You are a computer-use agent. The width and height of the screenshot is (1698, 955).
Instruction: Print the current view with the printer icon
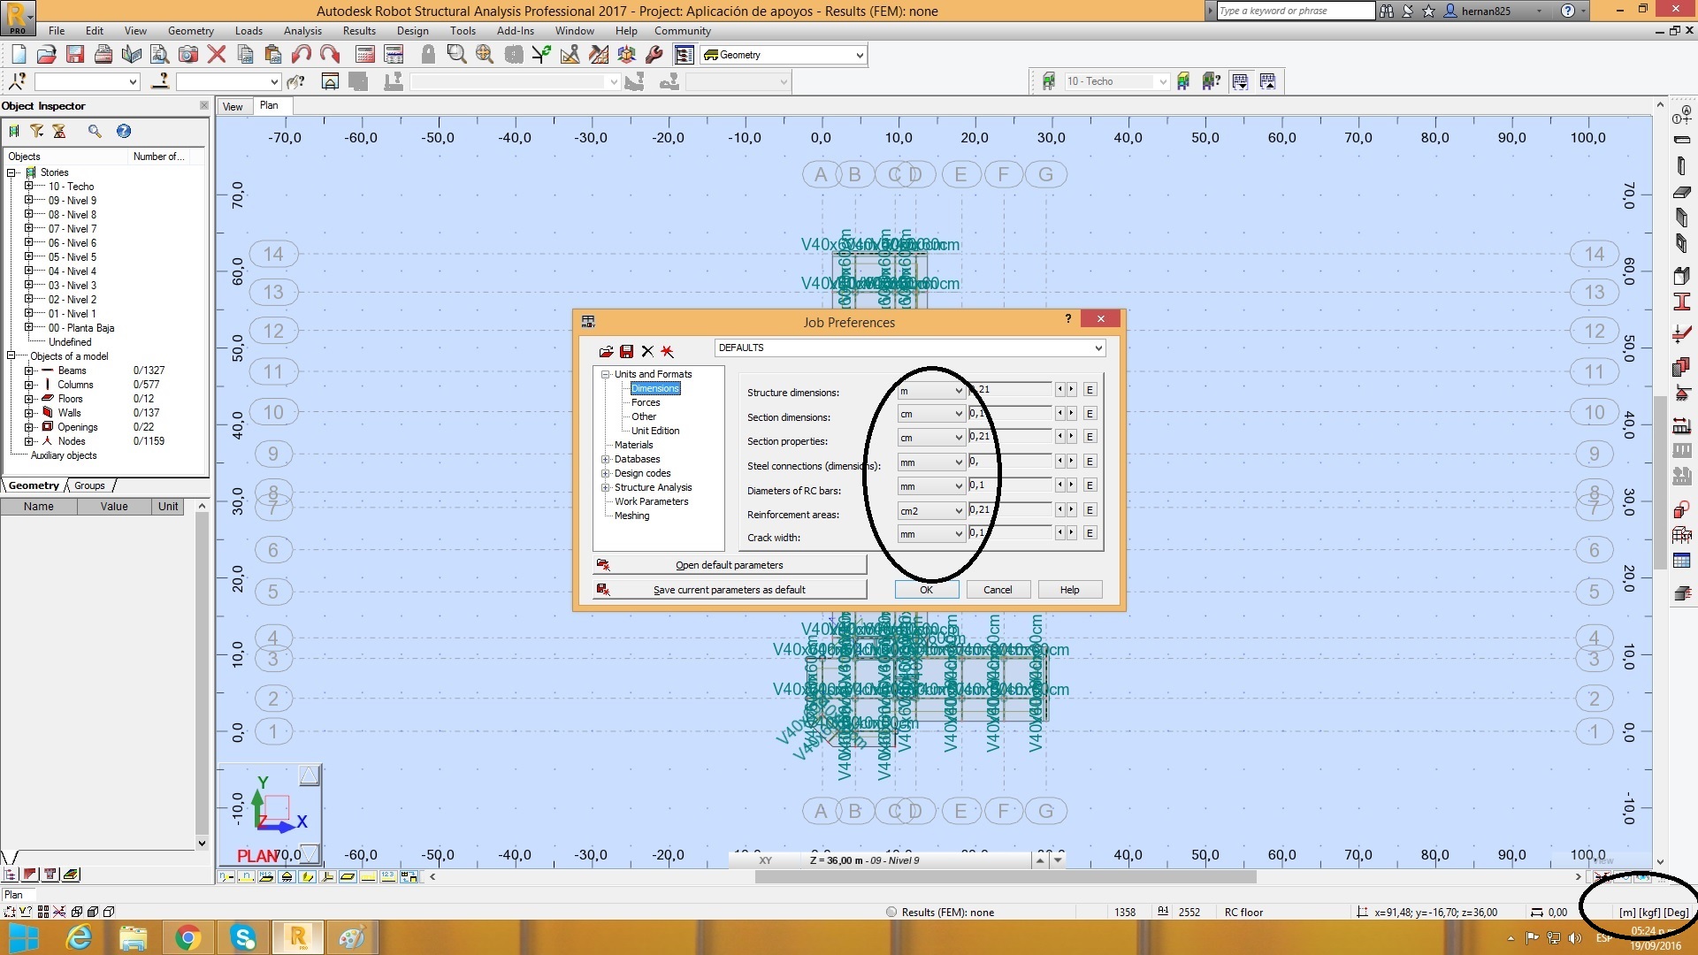pyautogui.click(x=103, y=54)
